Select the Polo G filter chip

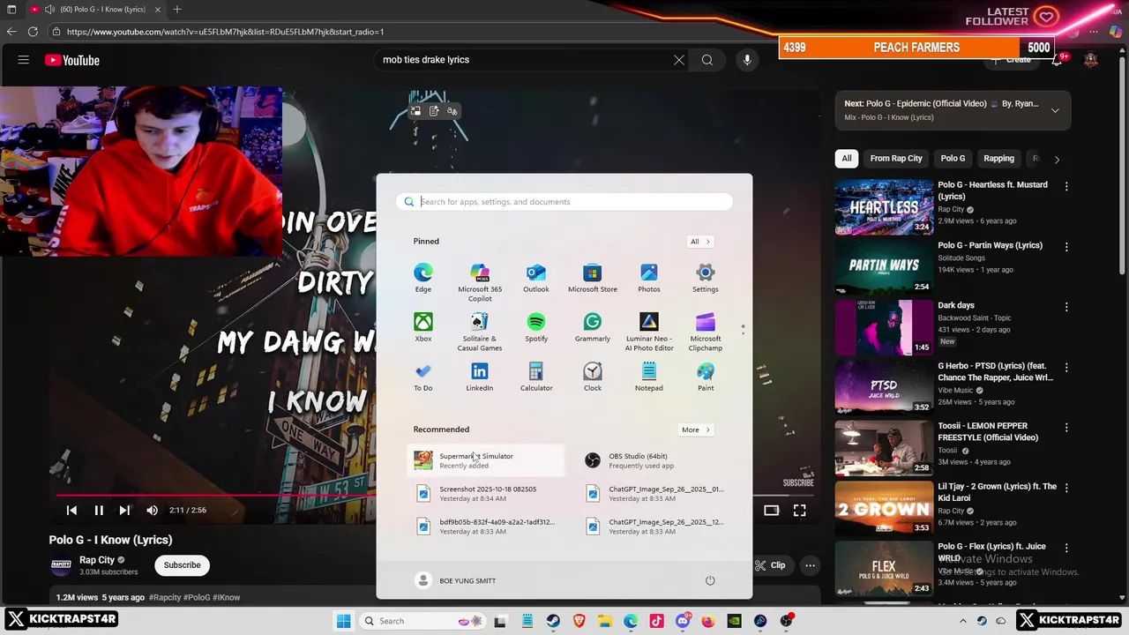click(953, 159)
